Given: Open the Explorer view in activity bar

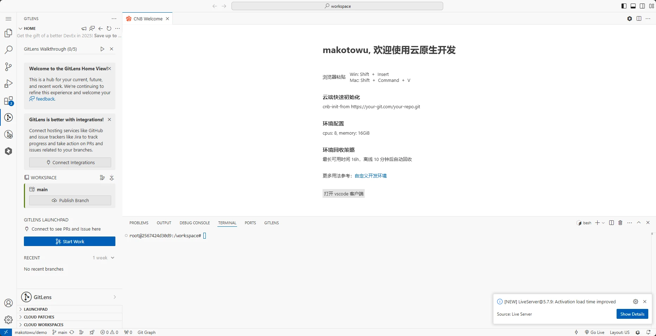Looking at the screenshot, I should (x=8, y=33).
